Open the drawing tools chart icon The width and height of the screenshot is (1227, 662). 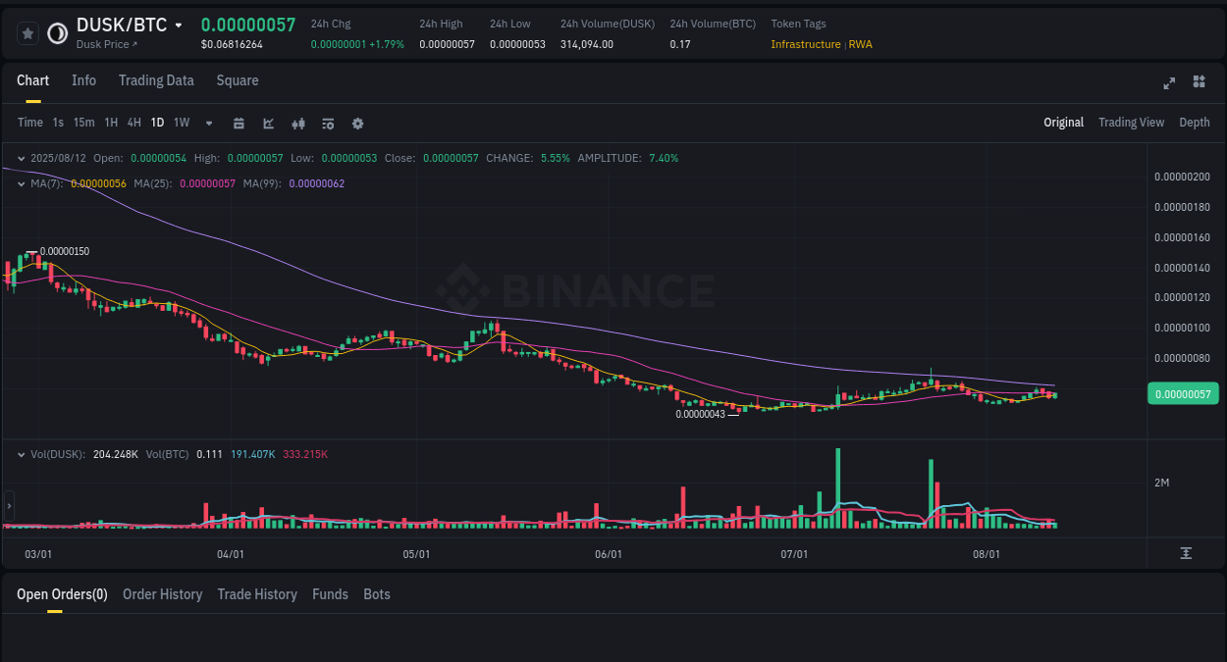[x=269, y=124]
